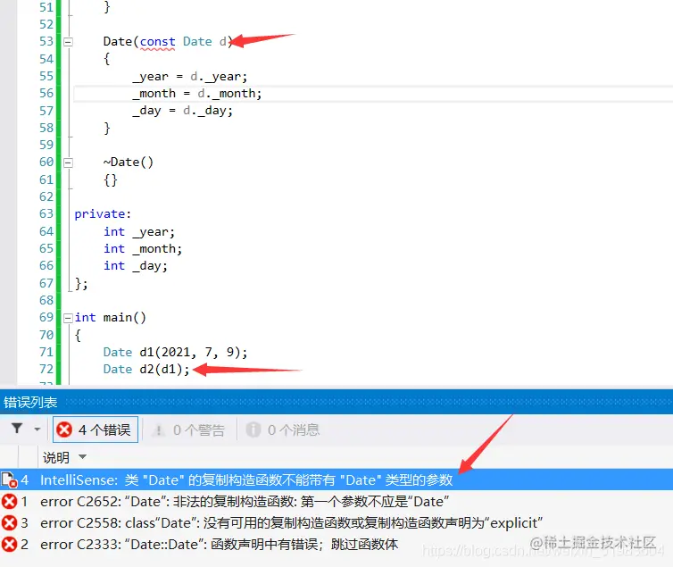Click the line number 72 in gutter
This screenshot has height=567, width=673.
coord(46,369)
